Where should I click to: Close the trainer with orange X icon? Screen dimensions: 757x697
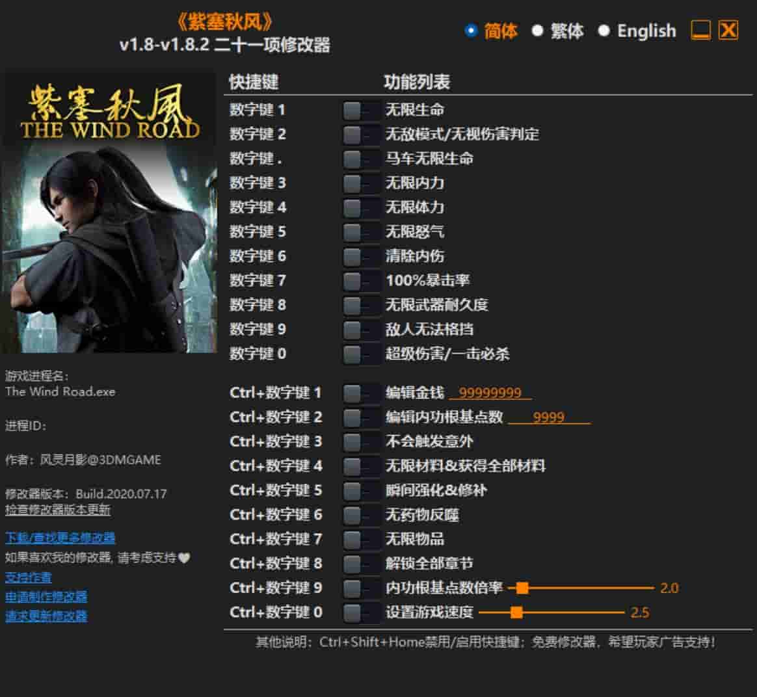[x=728, y=30]
